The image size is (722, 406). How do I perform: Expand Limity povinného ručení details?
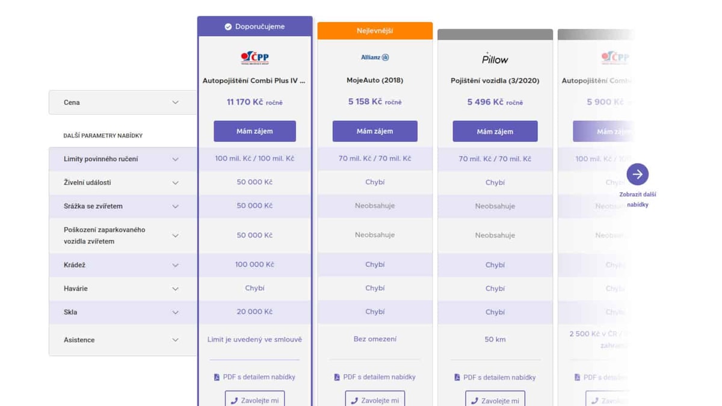pyautogui.click(x=175, y=159)
